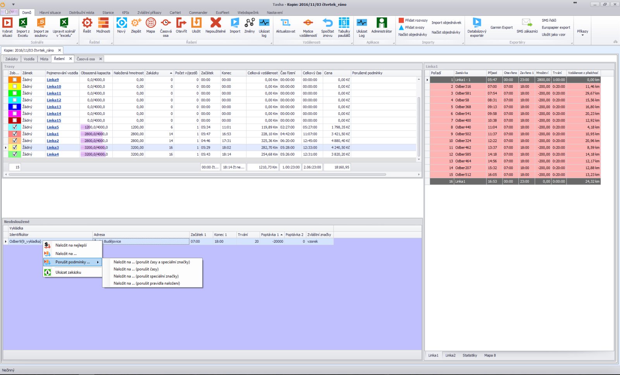Open Možnosti solver options
The height and width of the screenshot is (375, 620).
click(103, 23)
